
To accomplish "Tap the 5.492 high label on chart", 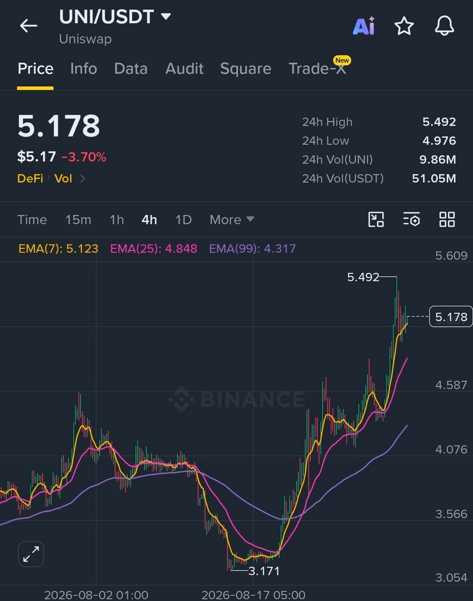I will (x=363, y=277).
